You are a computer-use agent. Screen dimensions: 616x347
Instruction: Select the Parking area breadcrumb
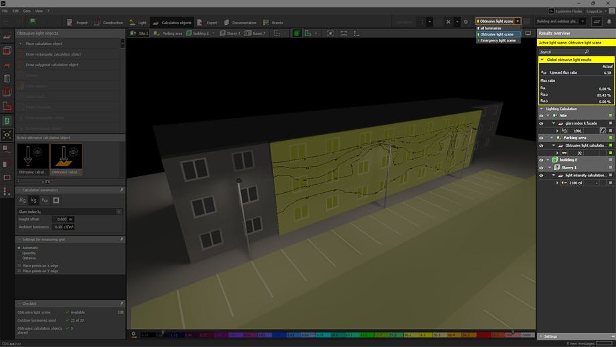pos(168,33)
